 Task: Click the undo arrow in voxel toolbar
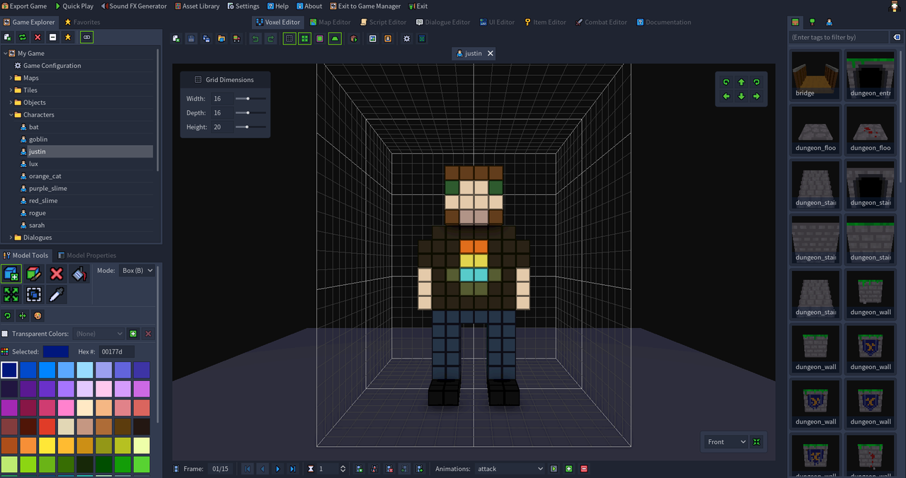256,39
